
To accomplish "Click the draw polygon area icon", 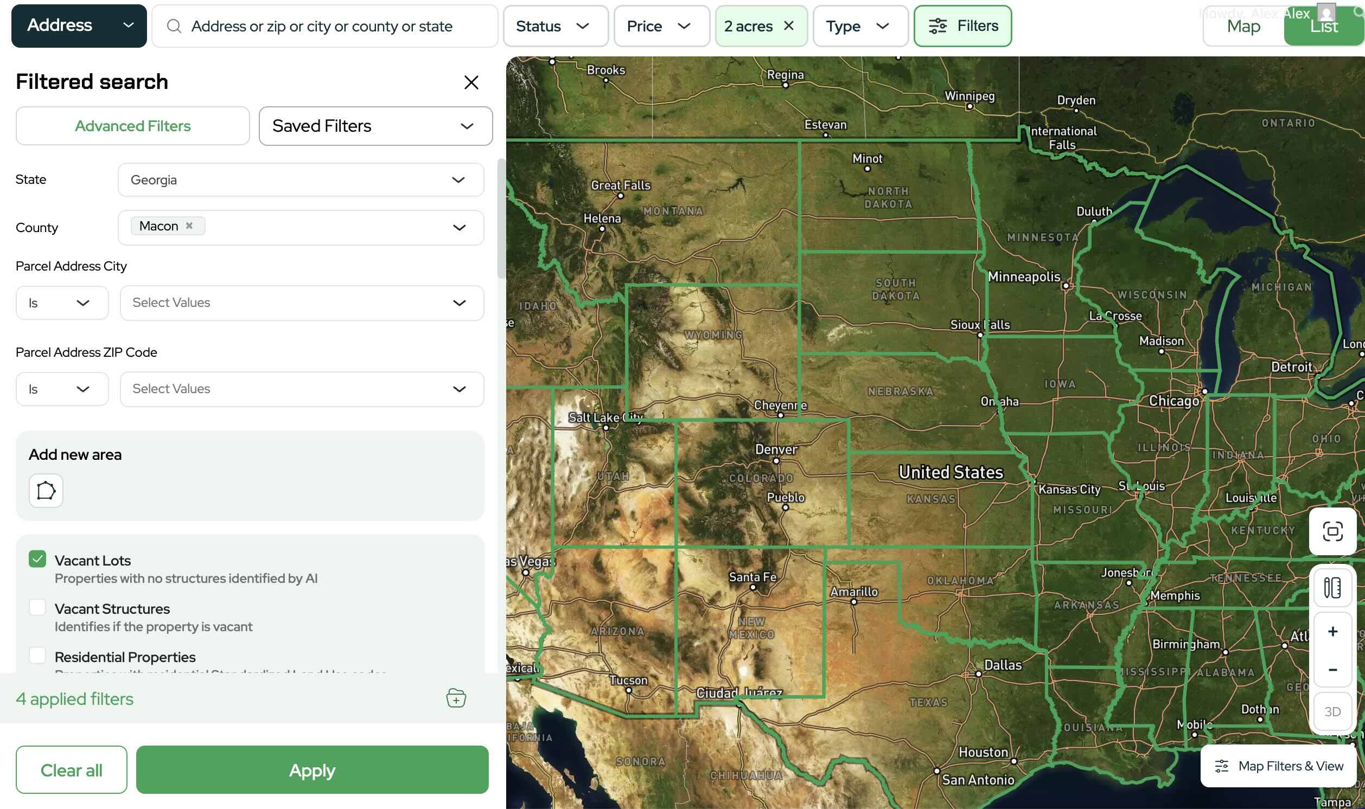I will 46,491.
